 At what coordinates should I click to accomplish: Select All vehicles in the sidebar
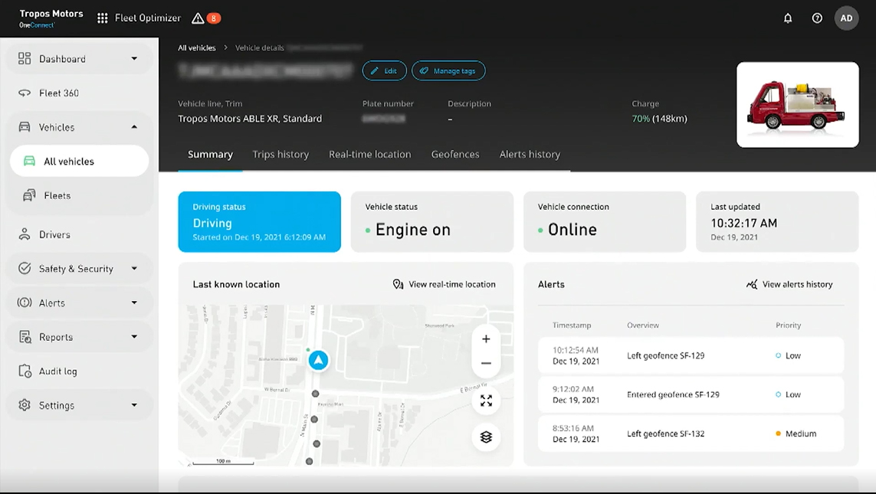pyautogui.click(x=80, y=162)
